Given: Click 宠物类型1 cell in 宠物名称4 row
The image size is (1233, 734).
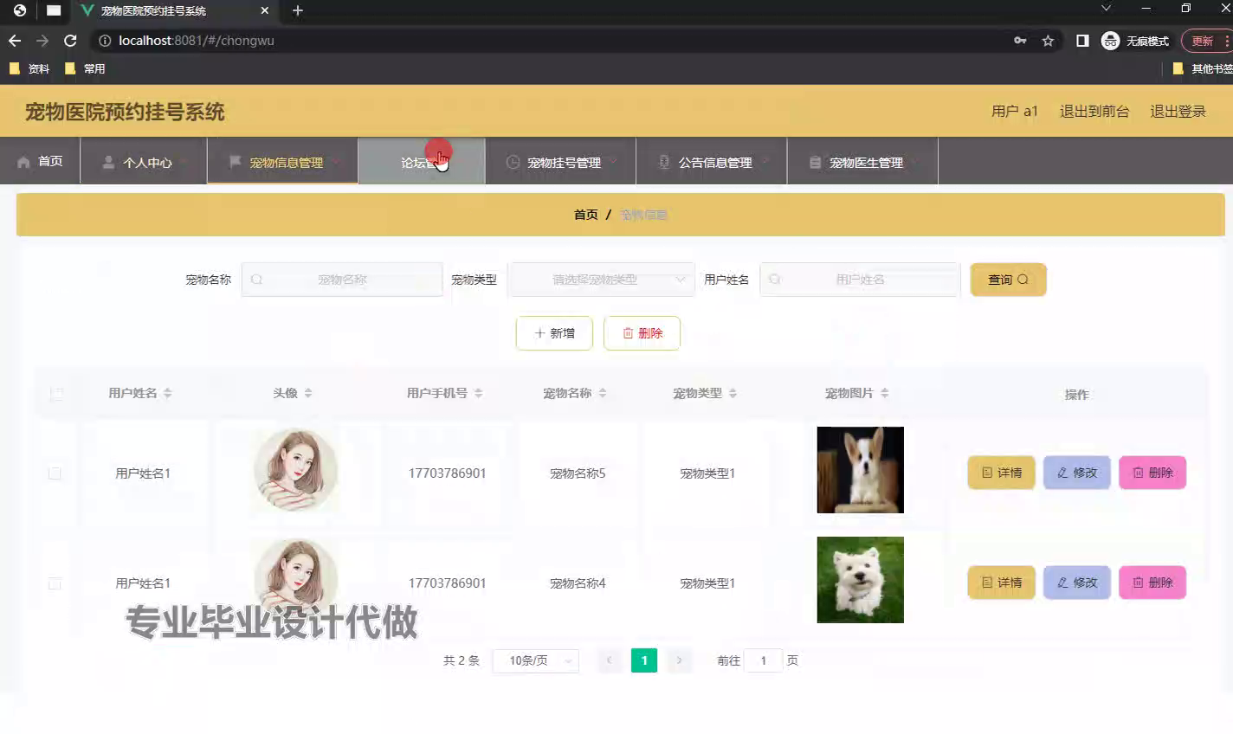Looking at the screenshot, I should pyautogui.click(x=707, y=583).
